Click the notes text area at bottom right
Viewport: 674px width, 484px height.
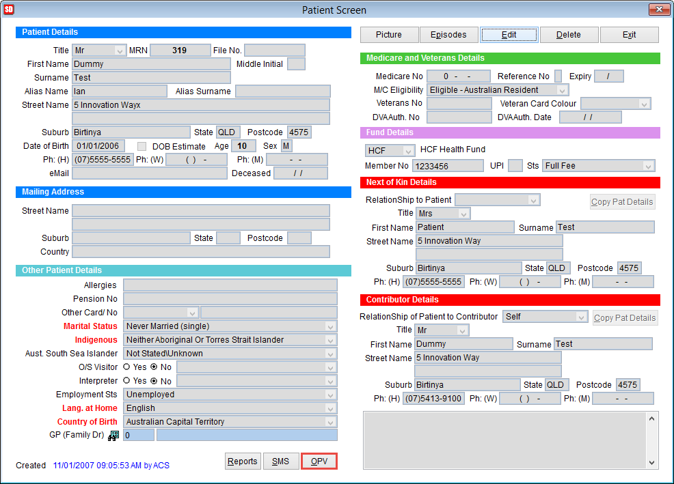click(x=505, y=440)
